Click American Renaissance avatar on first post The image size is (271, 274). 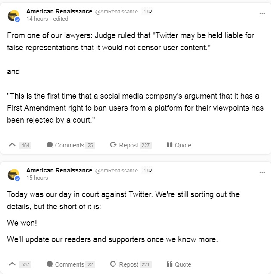point(14,16)
